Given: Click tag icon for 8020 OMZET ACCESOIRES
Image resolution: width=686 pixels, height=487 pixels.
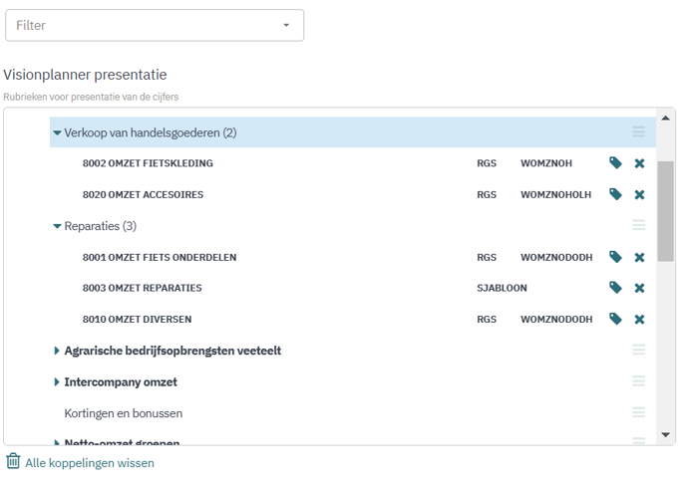Looking at the screenshot, I should [615, 194].
